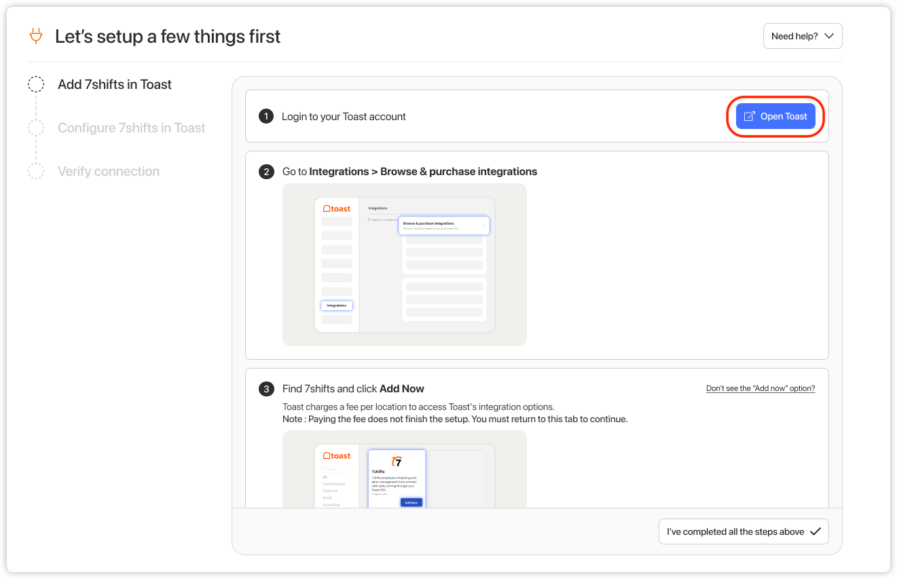This screenshot has width=897, height=579.
Task: Click the dashed circle beside Add 7shifts
Action: (36, 85)
